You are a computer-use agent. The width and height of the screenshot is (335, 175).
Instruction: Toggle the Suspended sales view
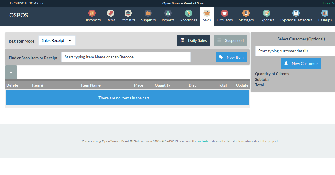[230, 40]
